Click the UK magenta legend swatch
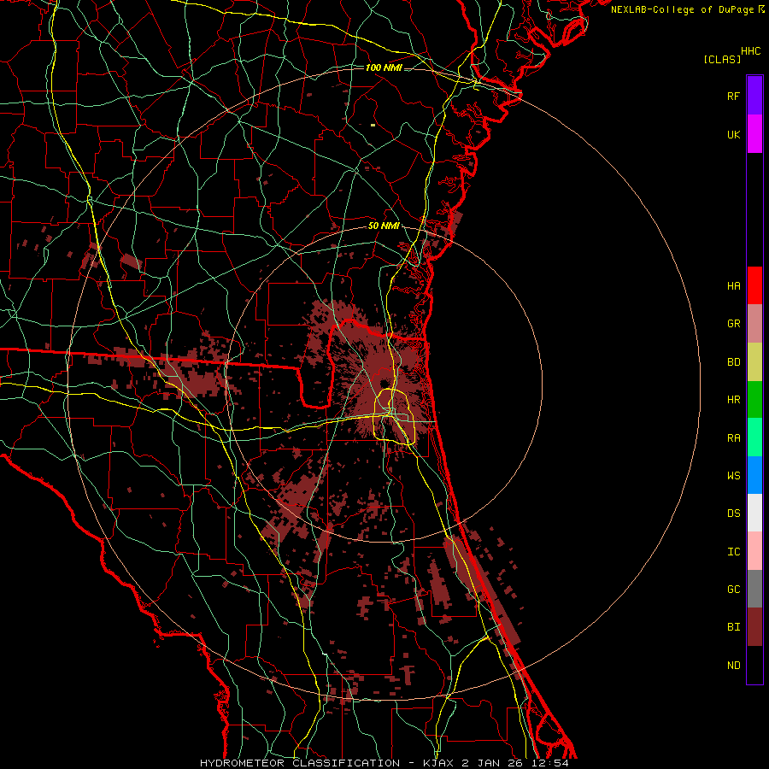The image size is (769, 769). (x=754, y=134)
